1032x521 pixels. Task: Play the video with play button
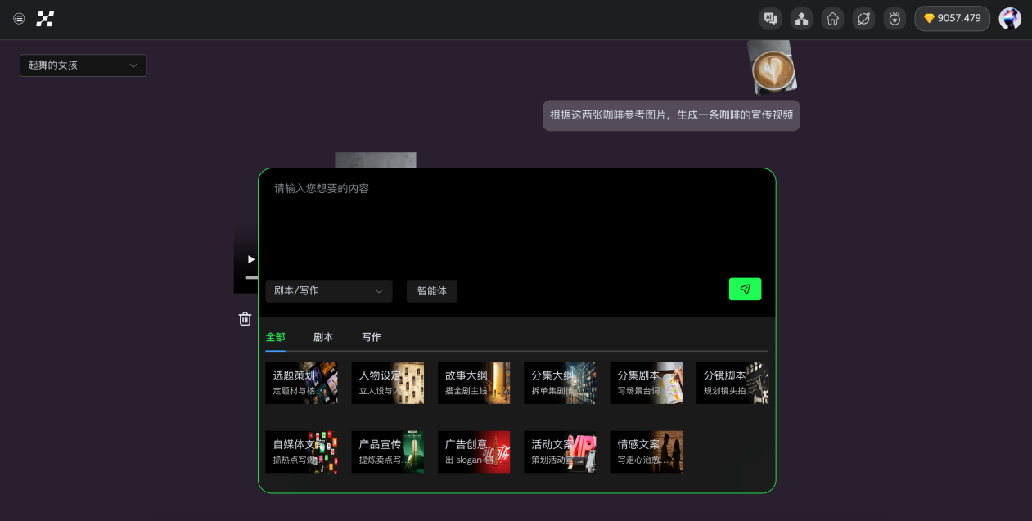(250, 260)
